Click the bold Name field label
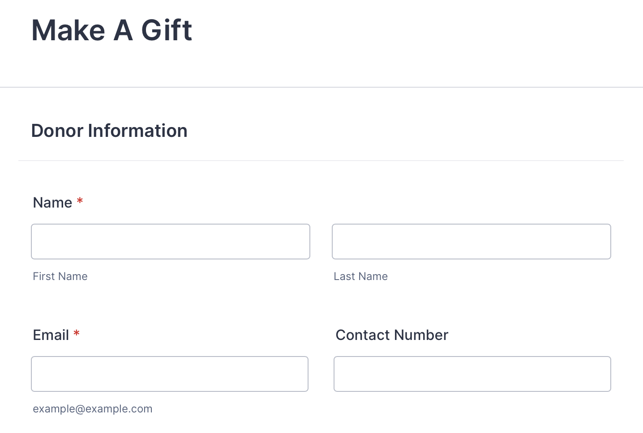Viewport: 643px width, 433px height. 52,203
